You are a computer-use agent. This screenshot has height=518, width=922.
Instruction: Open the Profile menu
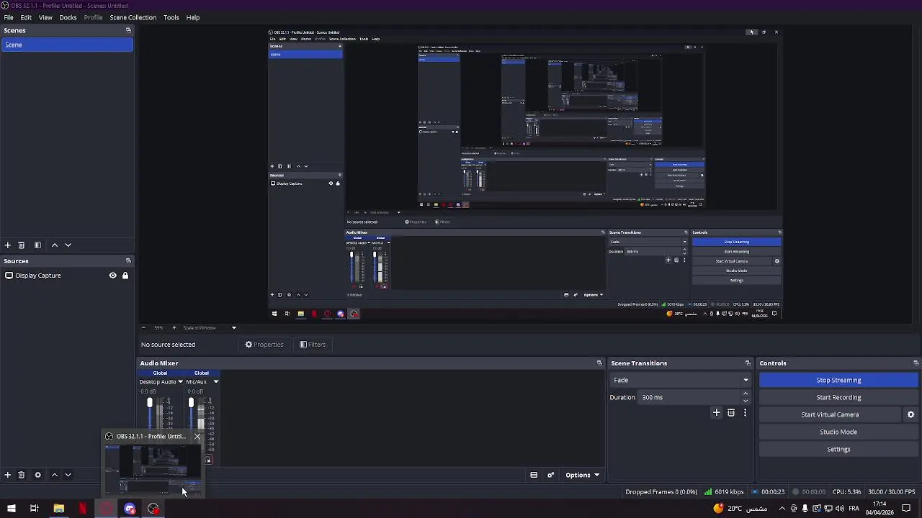click(x=93, y=17)
